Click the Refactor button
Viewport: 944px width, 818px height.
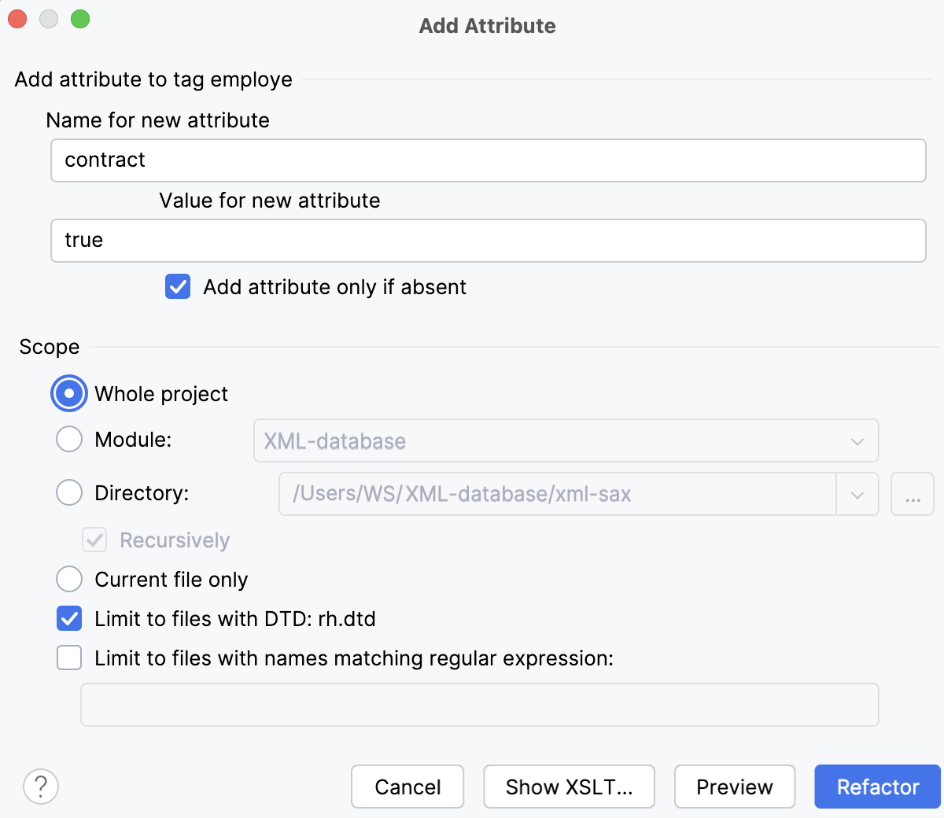tap(877, 787)
